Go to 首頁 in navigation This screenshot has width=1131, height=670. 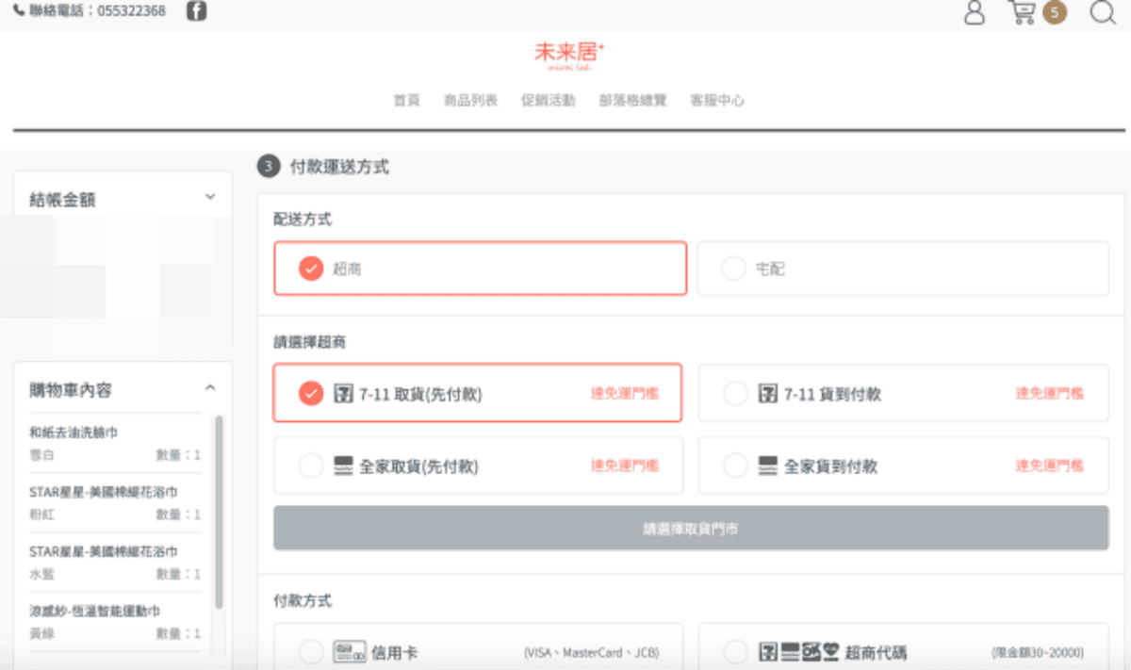click(x=406, y=101)
